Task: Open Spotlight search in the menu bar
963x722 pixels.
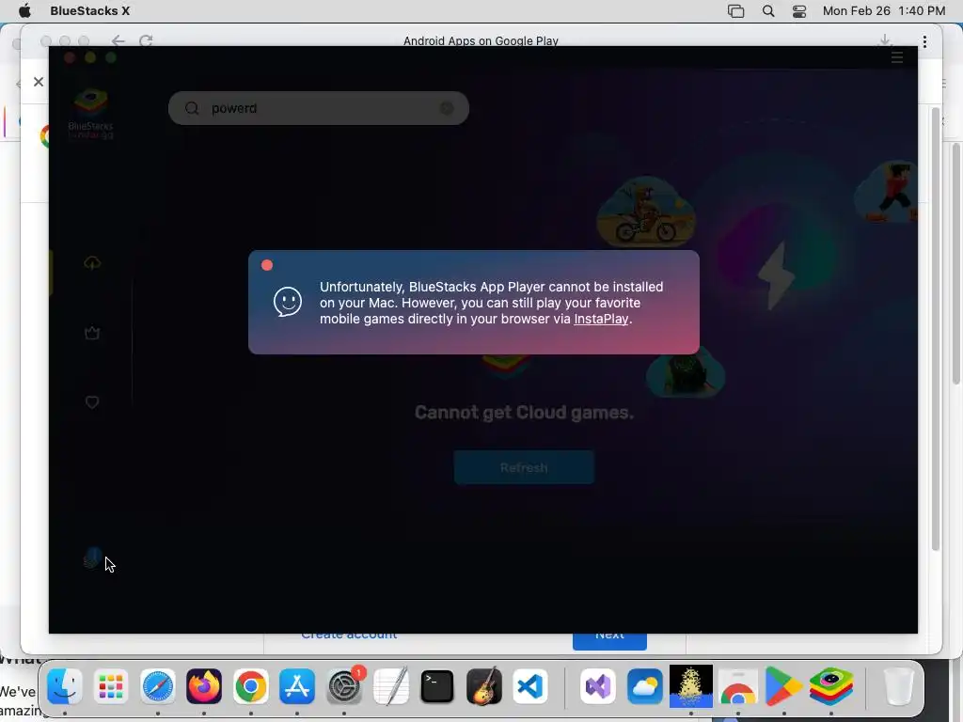Action: [x=767, y=11]
